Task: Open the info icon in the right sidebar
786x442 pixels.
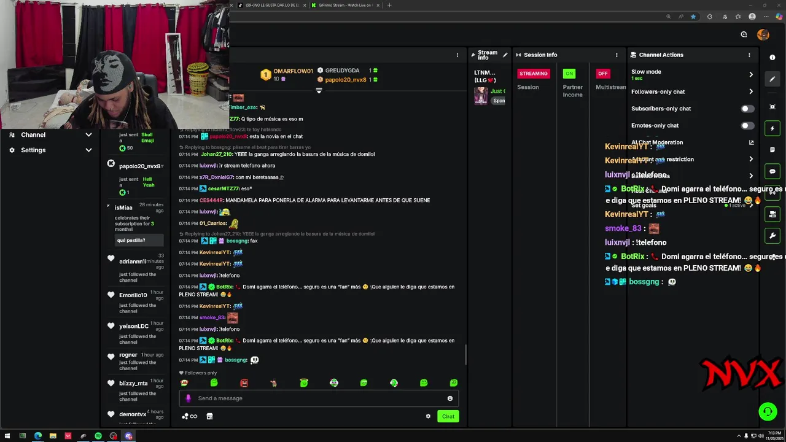Action: pyautogui.click(x=772, y=57)
